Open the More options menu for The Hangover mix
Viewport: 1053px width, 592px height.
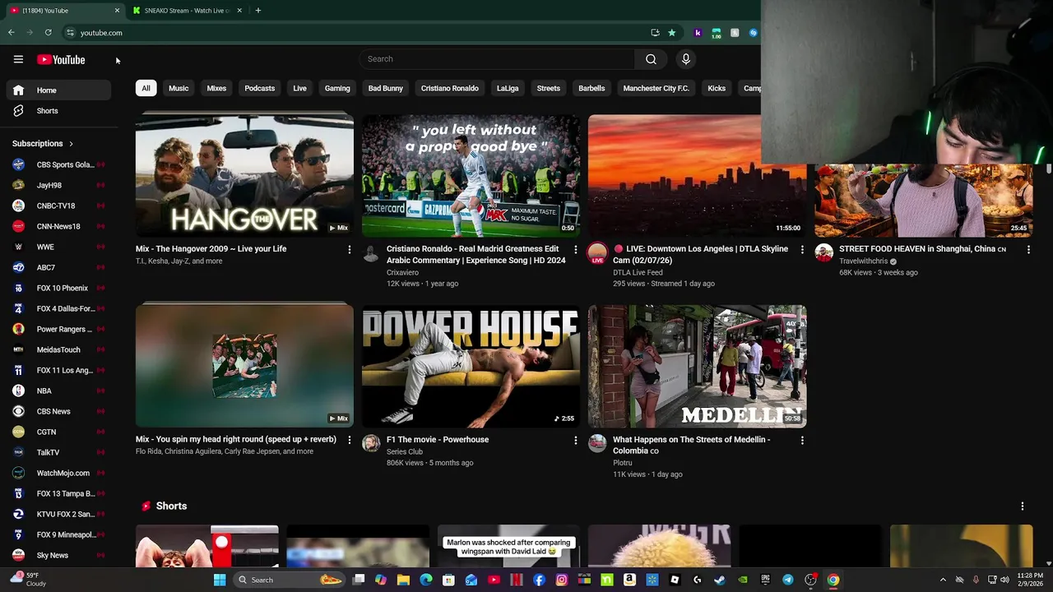(349, 249)
